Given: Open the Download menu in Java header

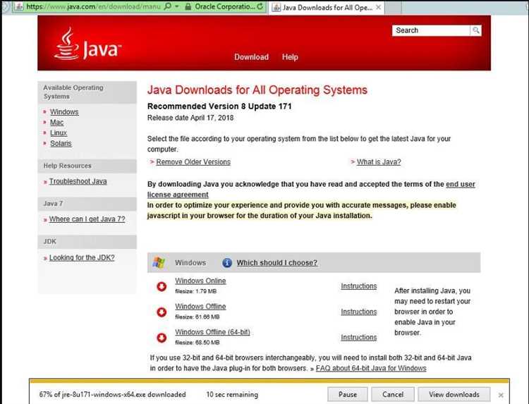Looking at the screenshot, I should pos(251,57).
